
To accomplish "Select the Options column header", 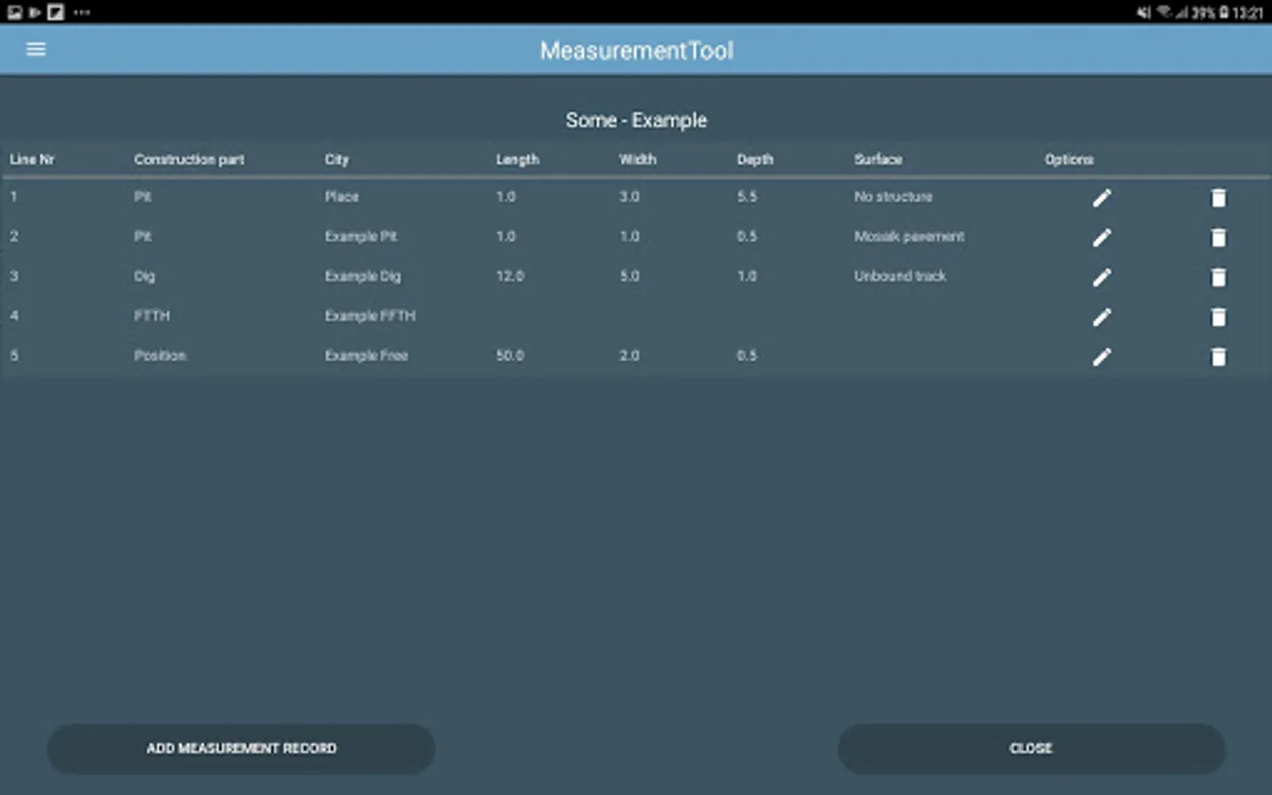I will tap(1069, 160).
